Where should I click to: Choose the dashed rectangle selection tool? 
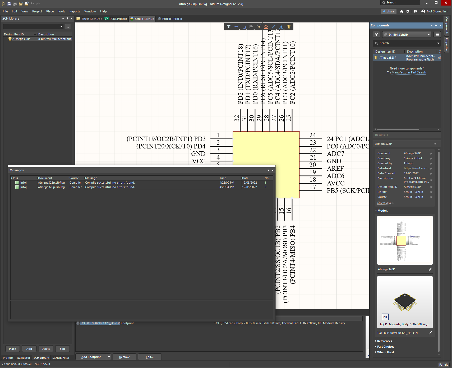(244, 27)
